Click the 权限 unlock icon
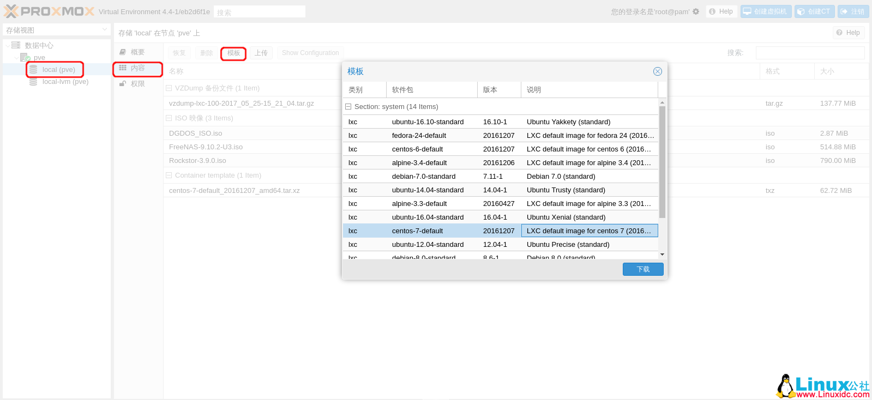Viewport: 872px width, 400px height. coord(123,84)
